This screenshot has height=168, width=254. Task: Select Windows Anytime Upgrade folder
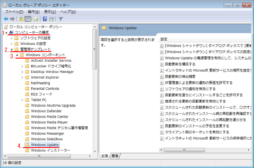click(53, 106)
